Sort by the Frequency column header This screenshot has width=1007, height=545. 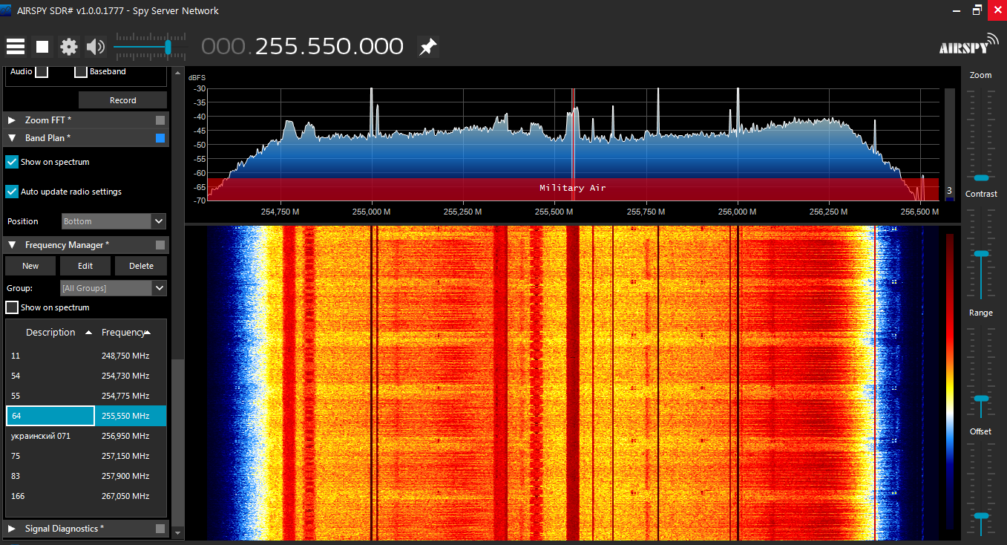(126, 332)
